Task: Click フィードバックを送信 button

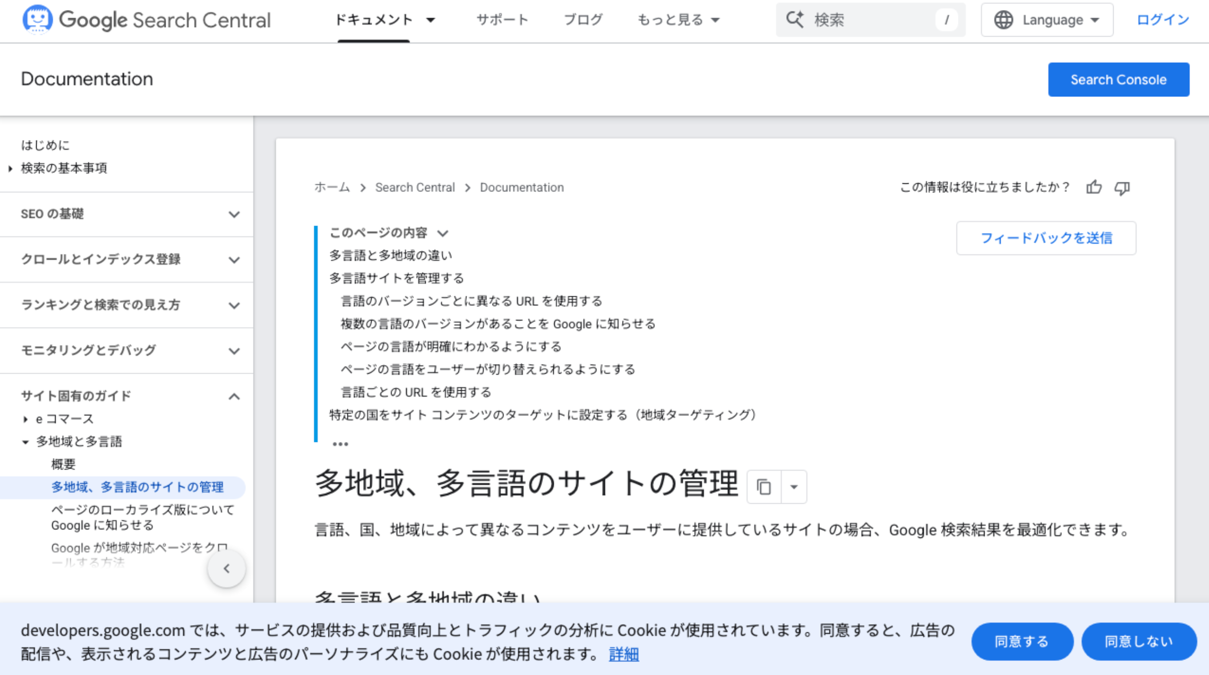Action: click(x=1046, y=238)
